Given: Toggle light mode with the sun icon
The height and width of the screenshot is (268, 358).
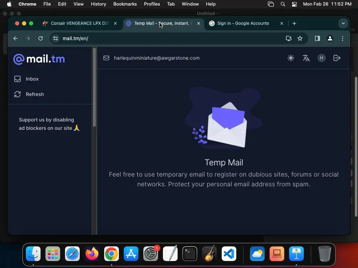Looking at the screenshot, I should click(x=291, y=58).
